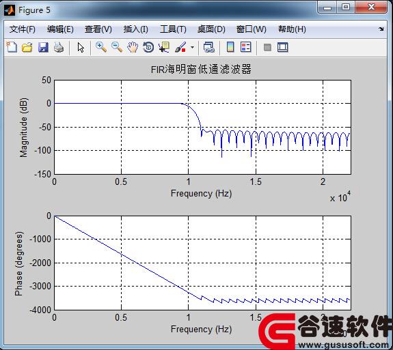The image size is (393, 350).
Task: Expand the Brush color dropdown arrow
Action: tap(192, 47)
